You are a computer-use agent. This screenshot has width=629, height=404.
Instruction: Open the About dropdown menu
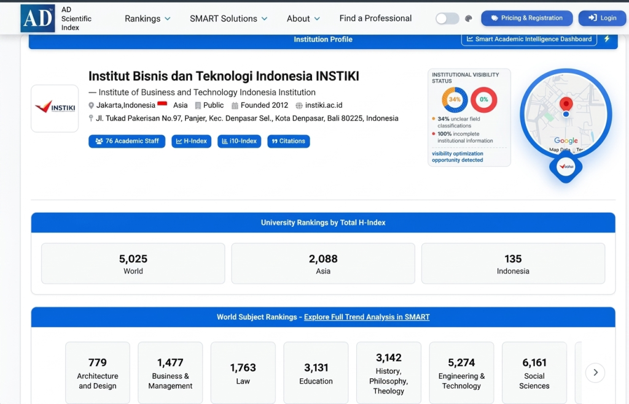[303, 18]
